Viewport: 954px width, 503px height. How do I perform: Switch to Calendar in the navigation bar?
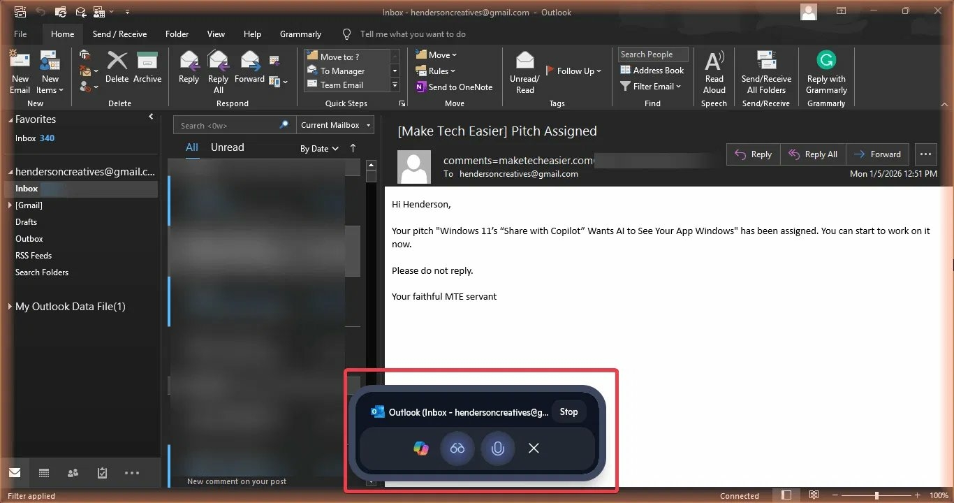[43, 473]
